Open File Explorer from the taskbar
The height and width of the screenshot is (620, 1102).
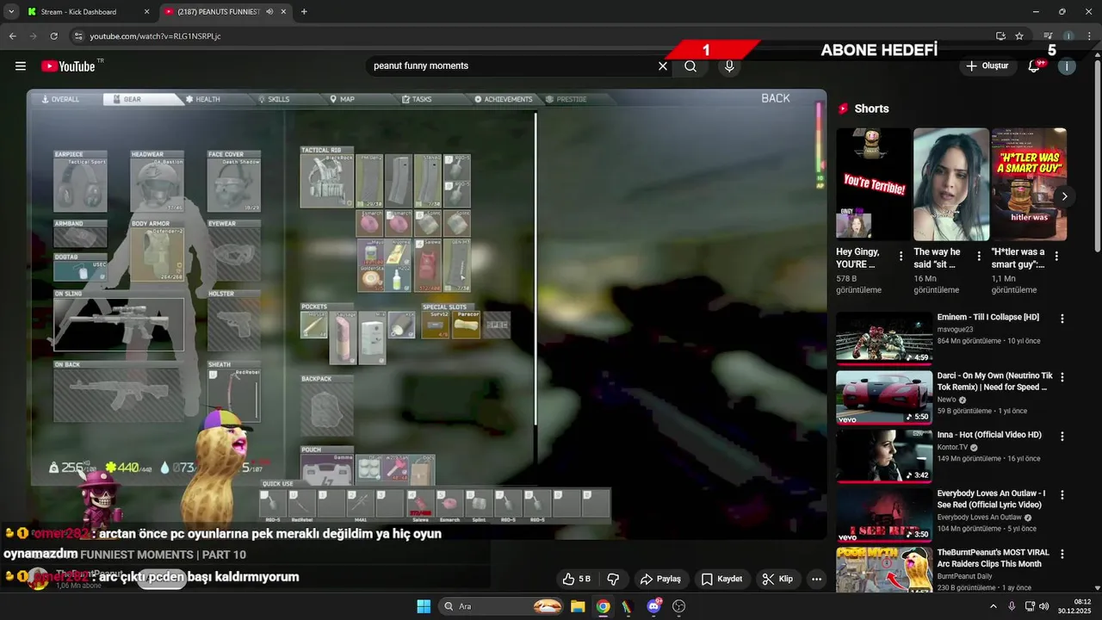[579, 606]
